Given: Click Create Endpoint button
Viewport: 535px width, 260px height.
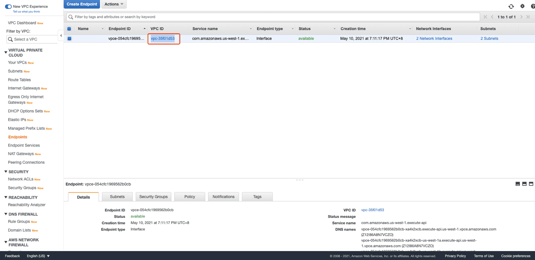Looking at the screenshot, I should pyautogui.click(x=82, y=4).
